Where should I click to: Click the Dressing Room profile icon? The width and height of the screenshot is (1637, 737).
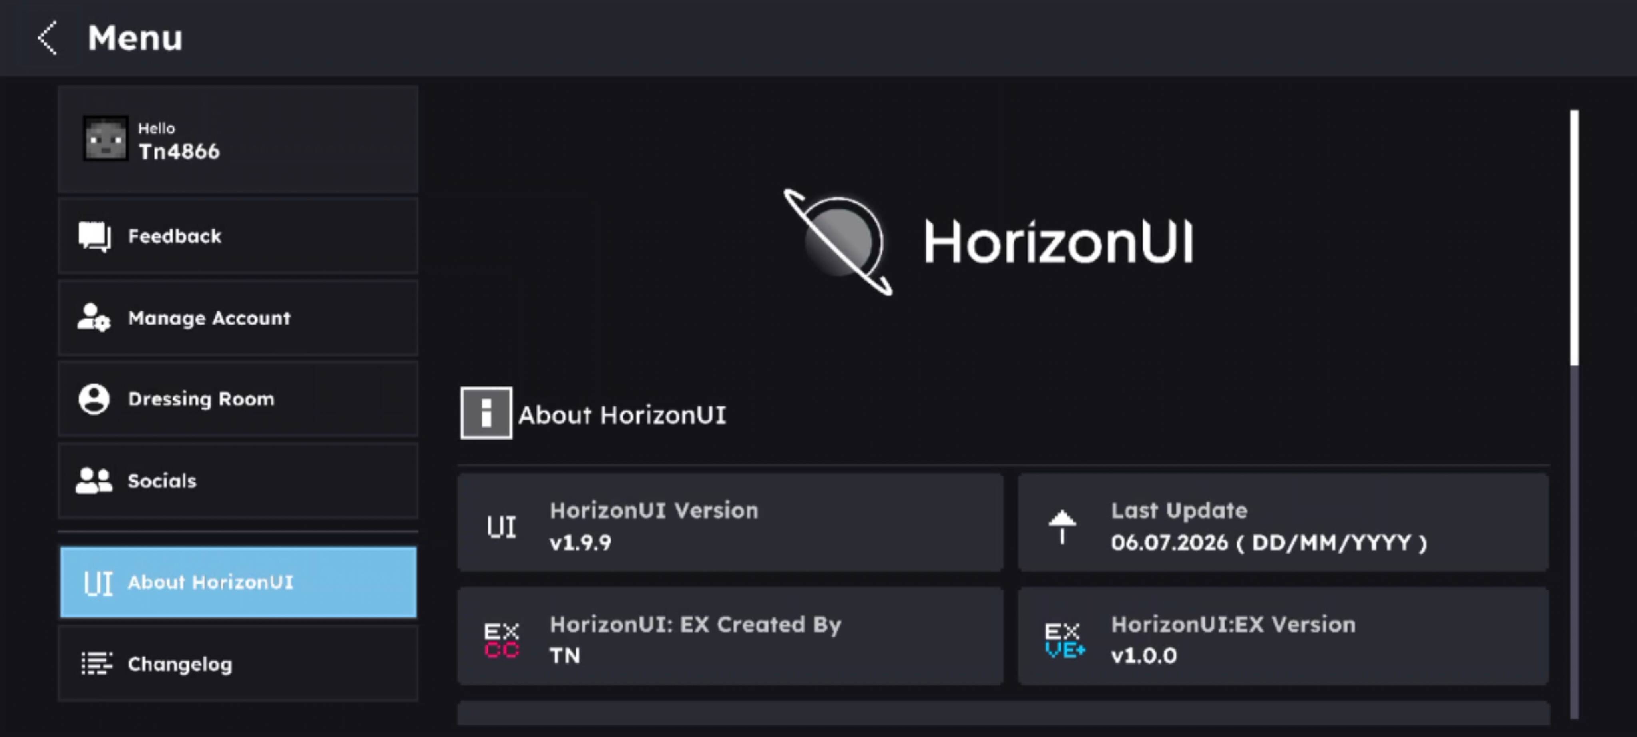pos(94,399)
